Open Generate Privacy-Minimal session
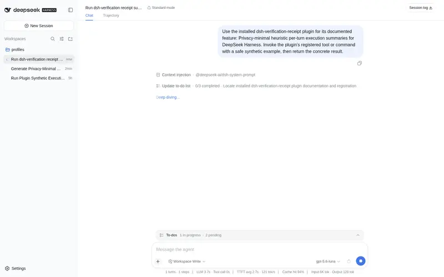 [39, 69]
